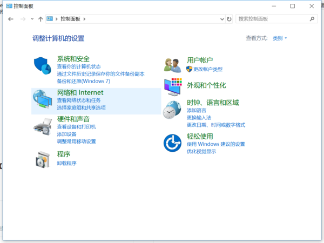This screenshot has height=243, width=324.
Task: Open the Appearance and Personalization icon
Action: point(172,85)
